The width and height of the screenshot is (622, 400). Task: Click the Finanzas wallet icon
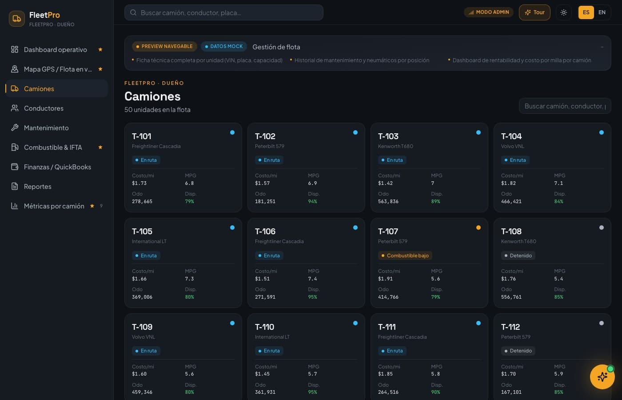15,167
